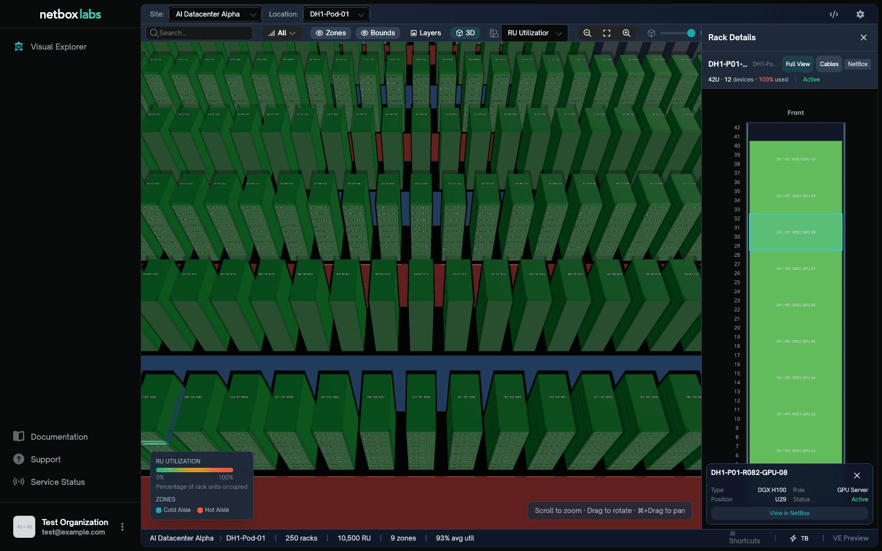Select device DH1-P01-R082-GPU-10 in rack elevation
The width and height of the screenshot is (882, 551).
[795, 159]
